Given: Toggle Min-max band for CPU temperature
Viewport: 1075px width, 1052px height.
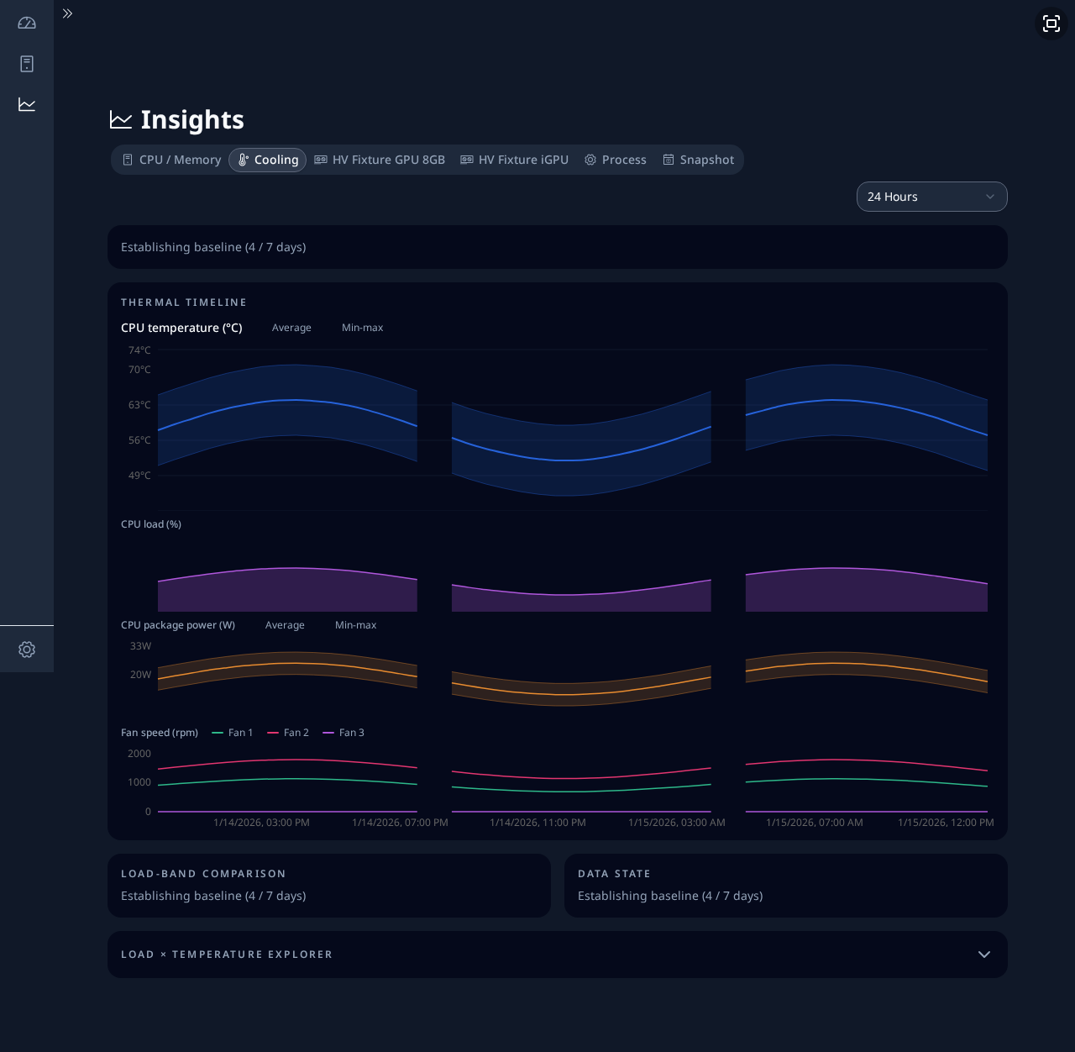Looking at the screenshot, I should [x=362, y=328].
